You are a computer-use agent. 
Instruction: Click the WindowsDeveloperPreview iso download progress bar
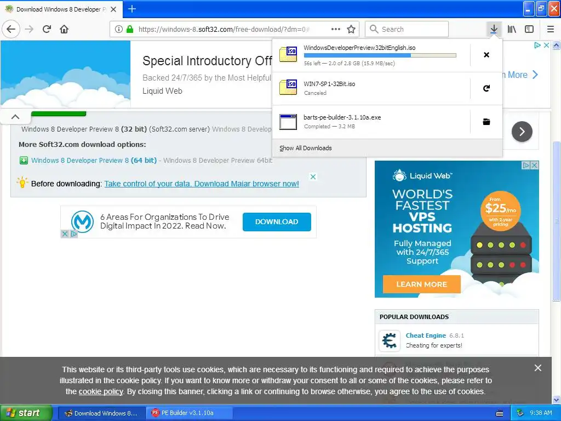[x=380, y=55]
